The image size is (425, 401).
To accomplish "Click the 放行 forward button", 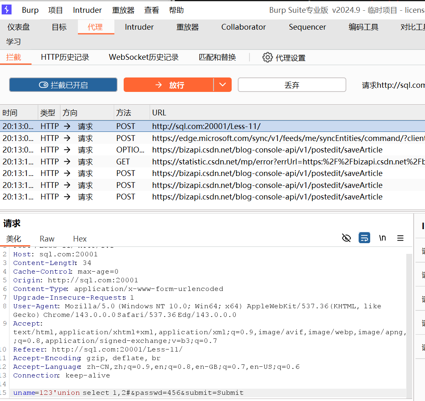I will (x=168, y=85).
